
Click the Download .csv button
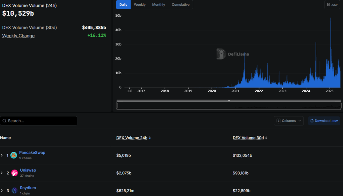pos(324,121)
